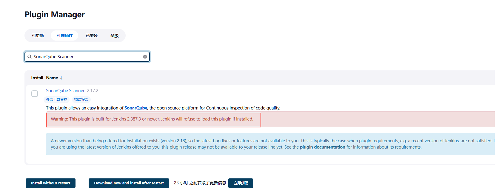Switch to the 可更新 tab
Viewport: 496px width, 196px height.
pyautogui.click(x=38, y=36)
